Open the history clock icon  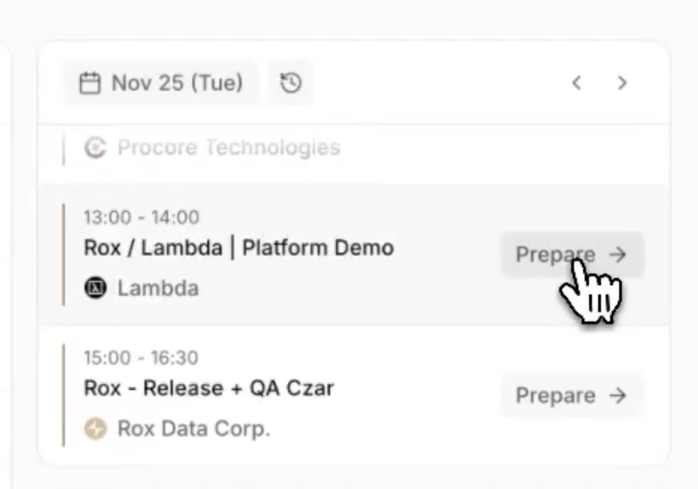[291, 83]
